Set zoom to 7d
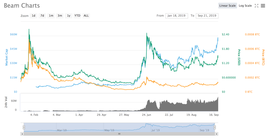The height and width of the screenshot is (139, 269). pos(42,15)
